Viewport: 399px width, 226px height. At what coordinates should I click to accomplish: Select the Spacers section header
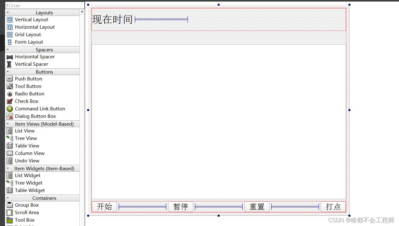[44, 49]
